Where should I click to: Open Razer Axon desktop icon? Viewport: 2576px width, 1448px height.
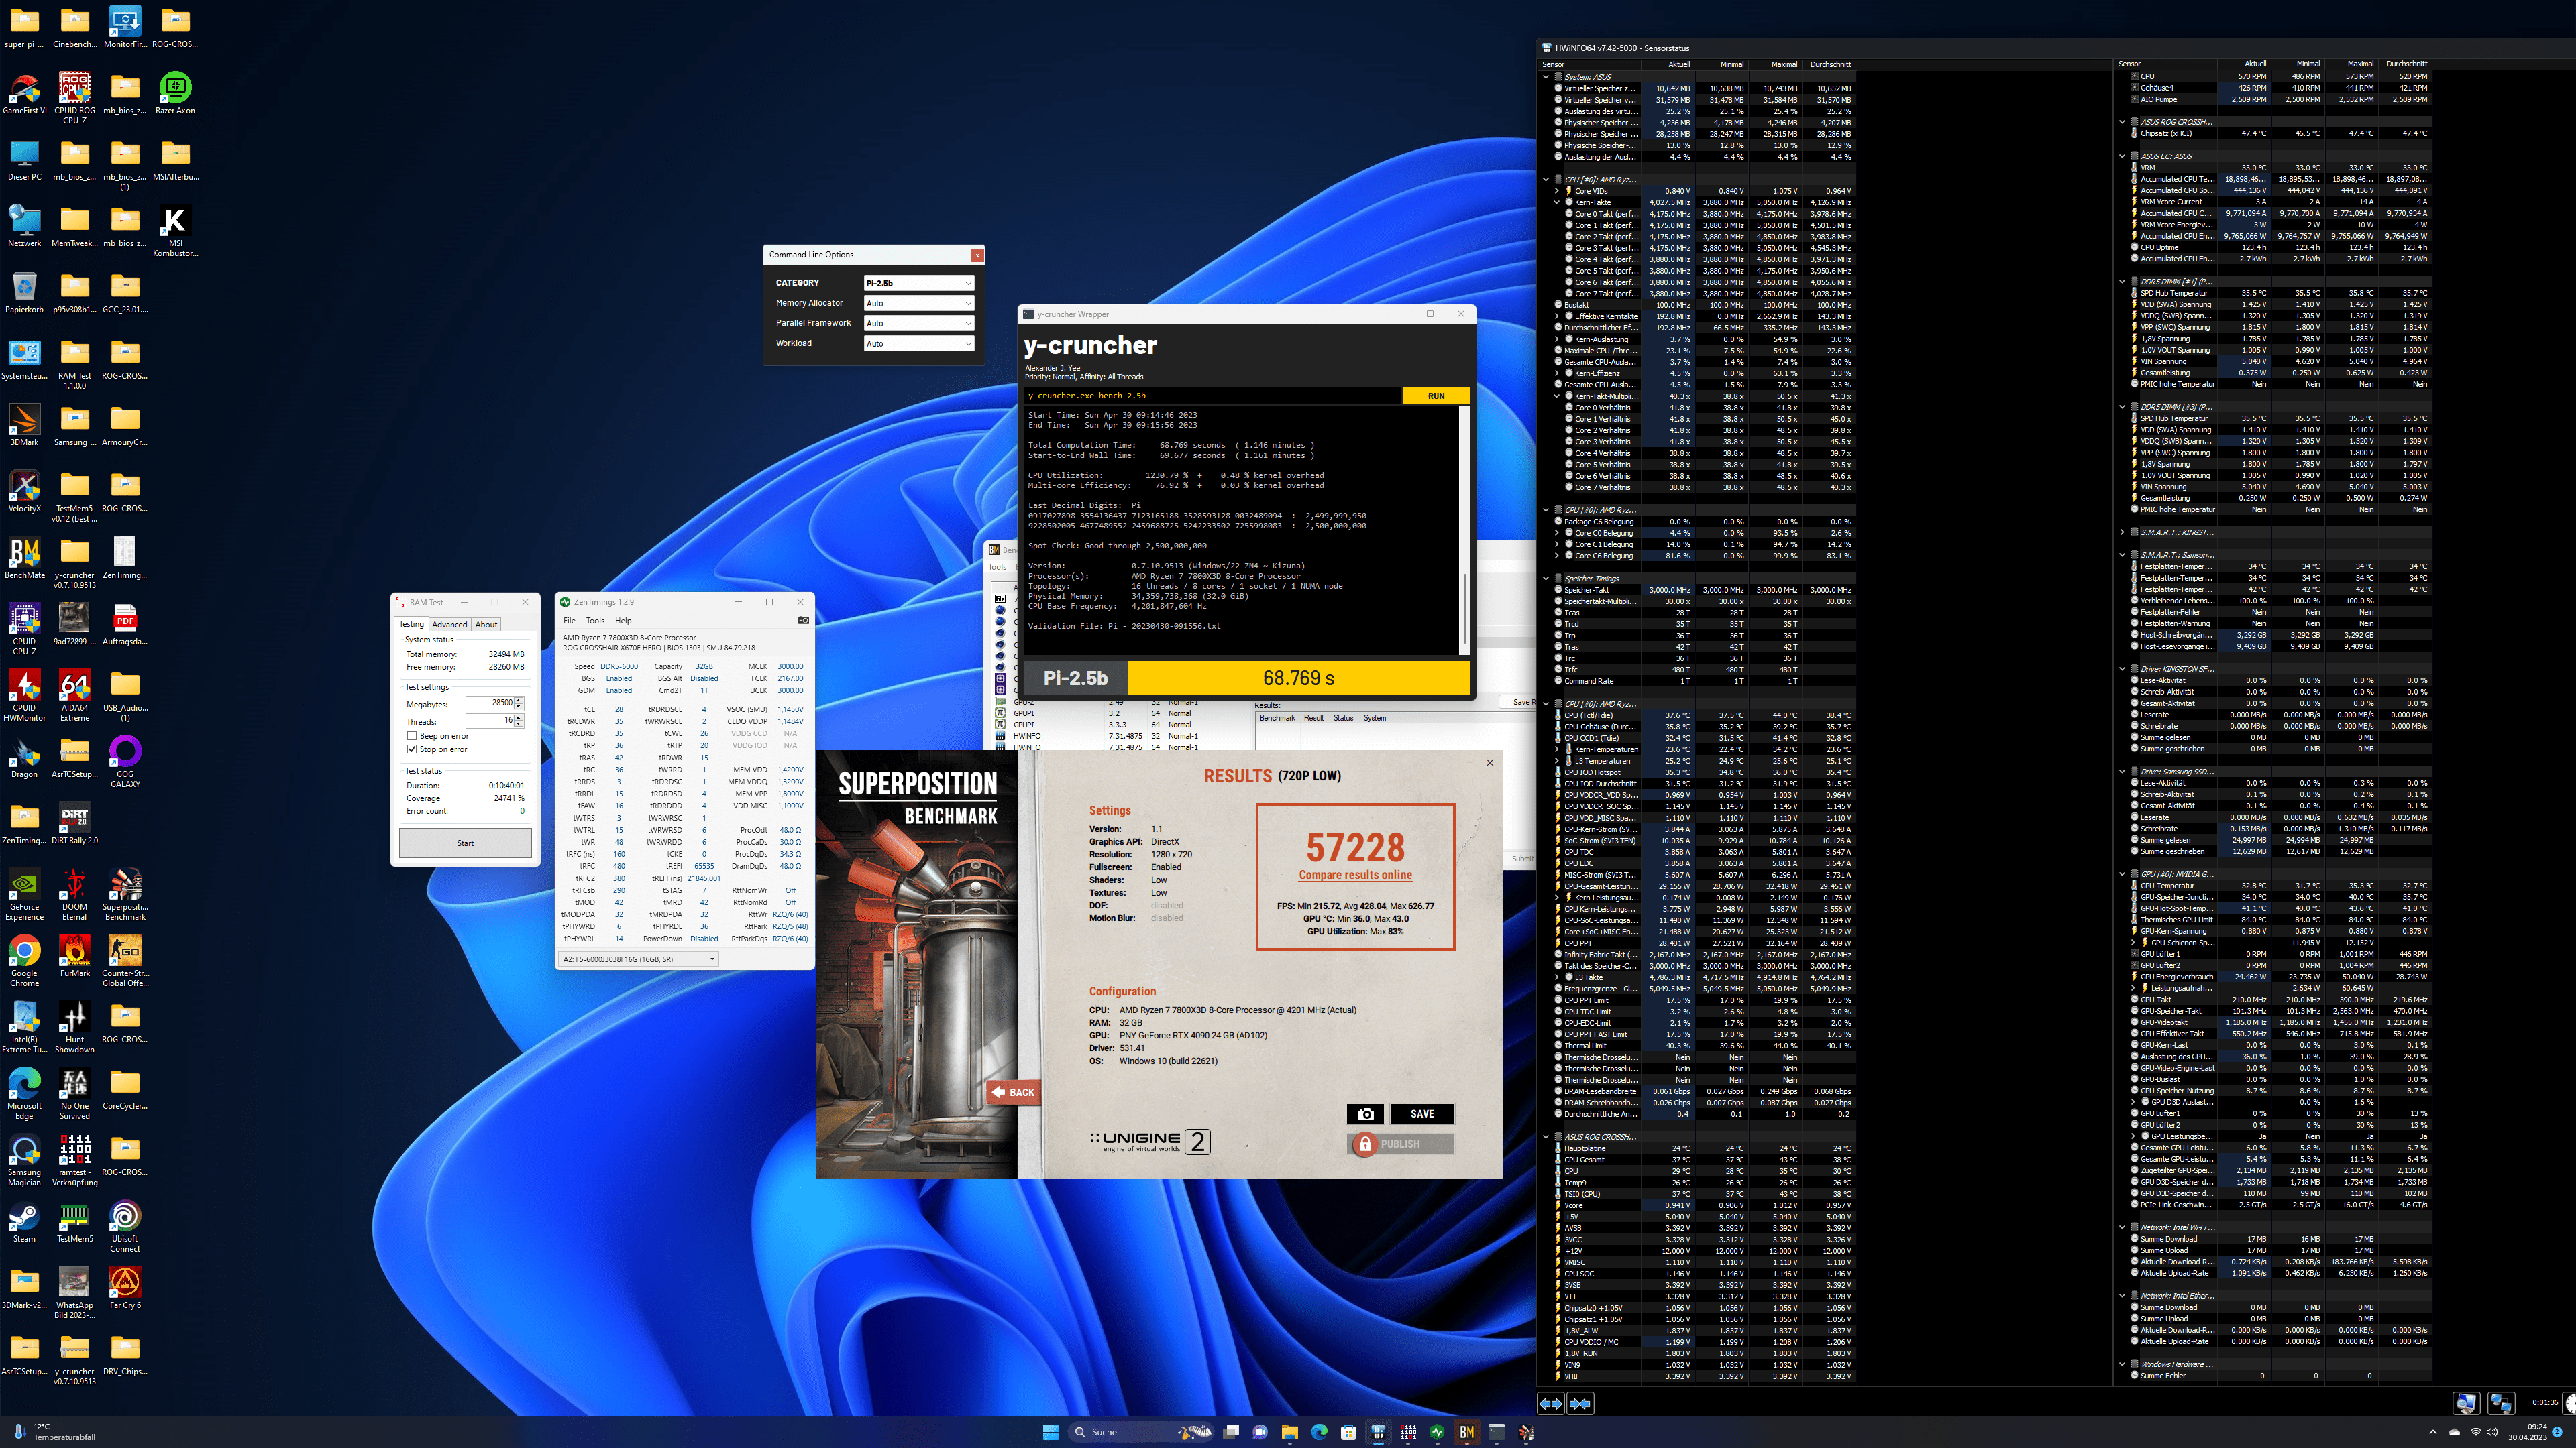[x=175, y=94]
